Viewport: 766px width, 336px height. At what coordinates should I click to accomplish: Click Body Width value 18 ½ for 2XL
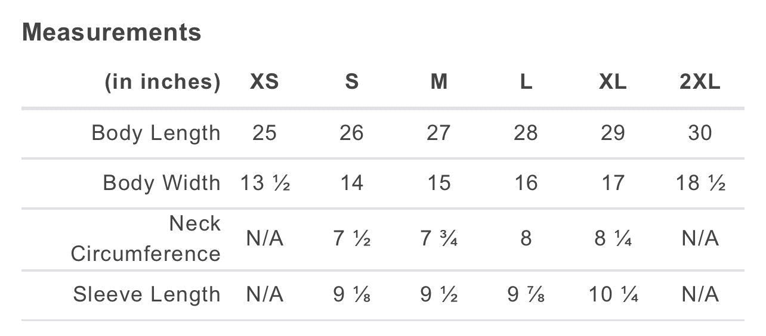[x=700, y=183]
